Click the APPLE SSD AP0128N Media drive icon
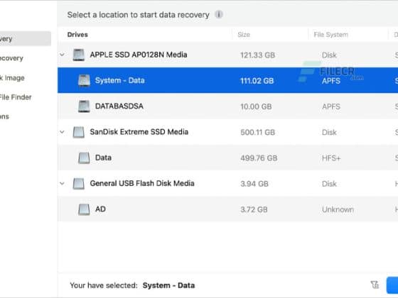 tap(78, 55)
